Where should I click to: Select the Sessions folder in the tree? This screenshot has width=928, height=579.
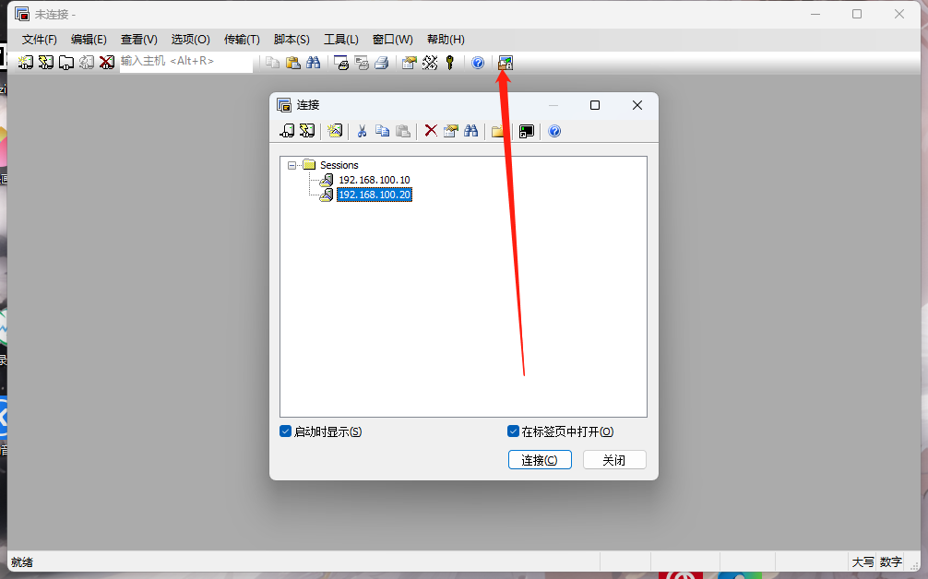[x=339, y=165]
